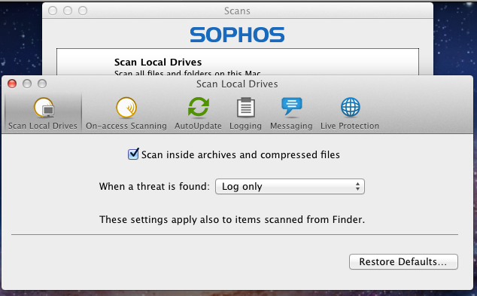The image size is (477, 296).
Task: Click the Scans window title bar
Action: point(237,11)
